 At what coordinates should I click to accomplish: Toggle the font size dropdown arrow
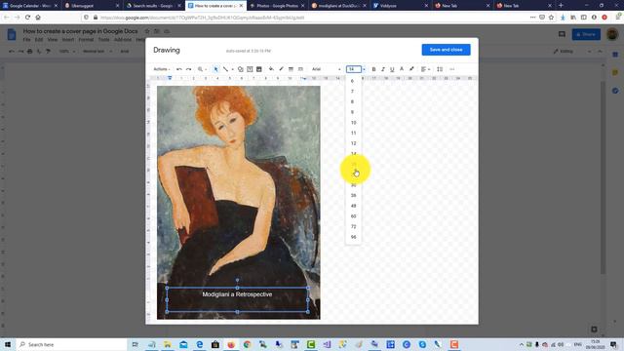tap(364, 69)
